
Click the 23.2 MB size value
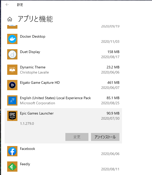pos(113,67)
